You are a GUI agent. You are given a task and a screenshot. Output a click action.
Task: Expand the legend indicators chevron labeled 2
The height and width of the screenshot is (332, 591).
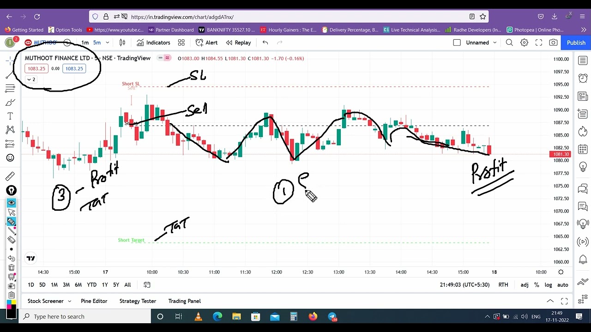pyautogui.click(x=31, y=79)
